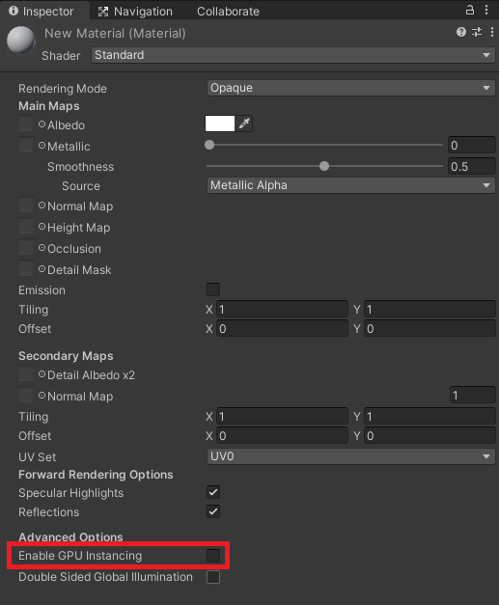The image size is (499, 605).
Task: Click the material preset sliders icon
Action: click(477, 32)
